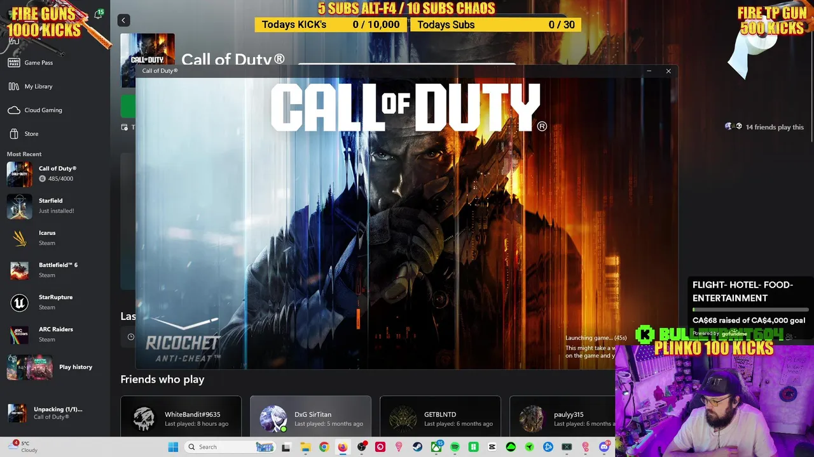Screen dimensions: 814x457
Task: Select Starfield in Most Recent list
Action: pos(55,206)
